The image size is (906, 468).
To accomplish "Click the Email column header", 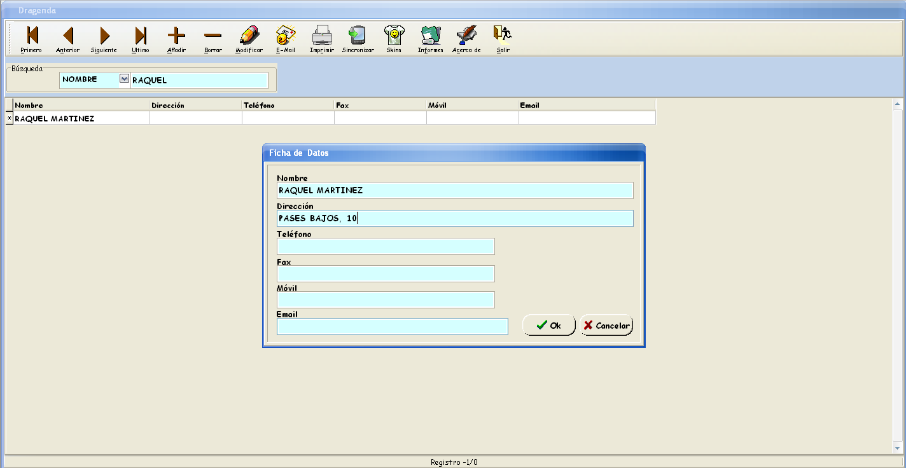I will 587,105.
